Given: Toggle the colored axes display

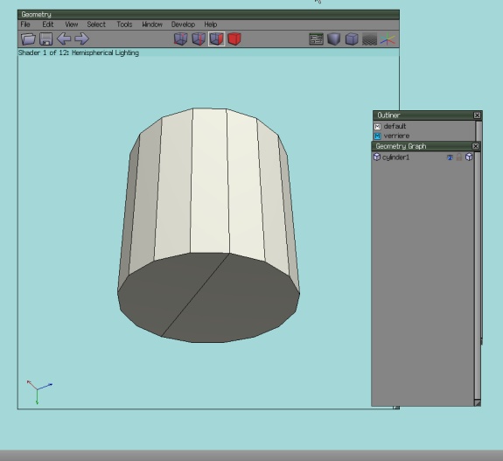Looking at the screenshot, I should (388, 39).
